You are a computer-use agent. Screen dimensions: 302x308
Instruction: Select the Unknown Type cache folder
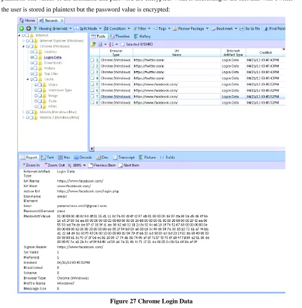(60, 90)
